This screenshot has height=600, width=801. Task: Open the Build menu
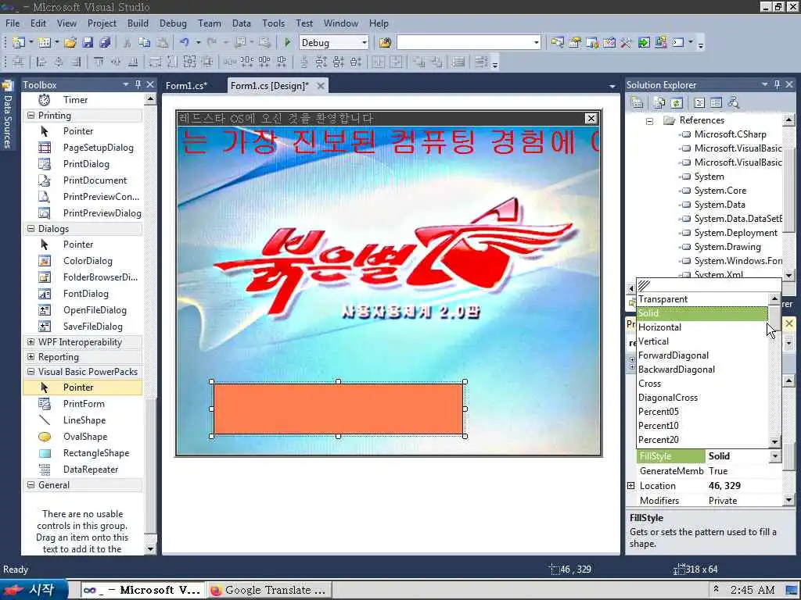click(x=138, y=23)
